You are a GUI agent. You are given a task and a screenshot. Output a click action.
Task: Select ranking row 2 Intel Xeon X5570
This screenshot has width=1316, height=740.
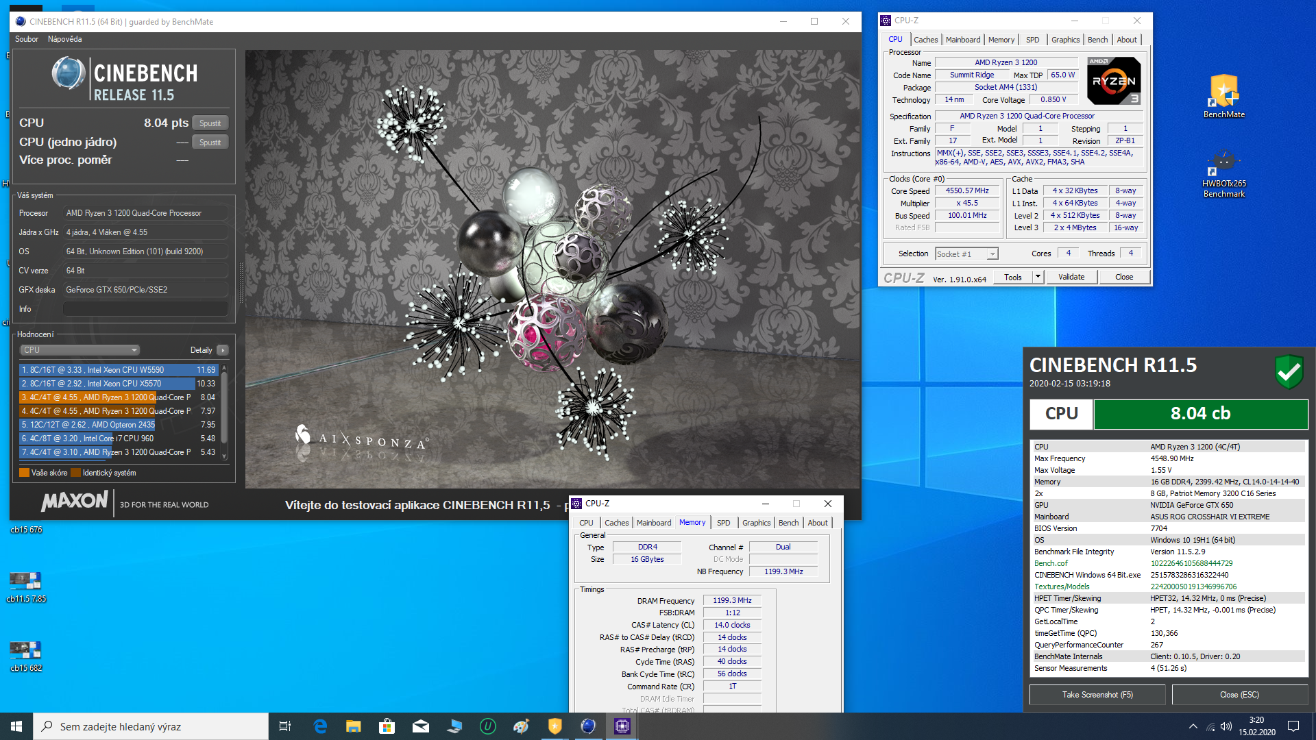119,384
